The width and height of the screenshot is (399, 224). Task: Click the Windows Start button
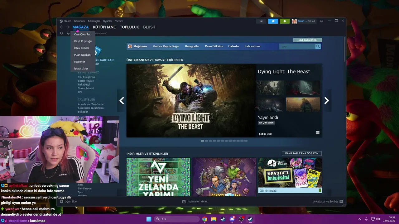pos(149,219)
